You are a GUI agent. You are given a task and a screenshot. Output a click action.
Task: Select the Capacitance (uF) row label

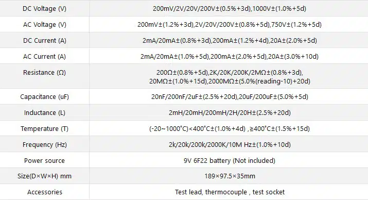(x=44, y=97)
